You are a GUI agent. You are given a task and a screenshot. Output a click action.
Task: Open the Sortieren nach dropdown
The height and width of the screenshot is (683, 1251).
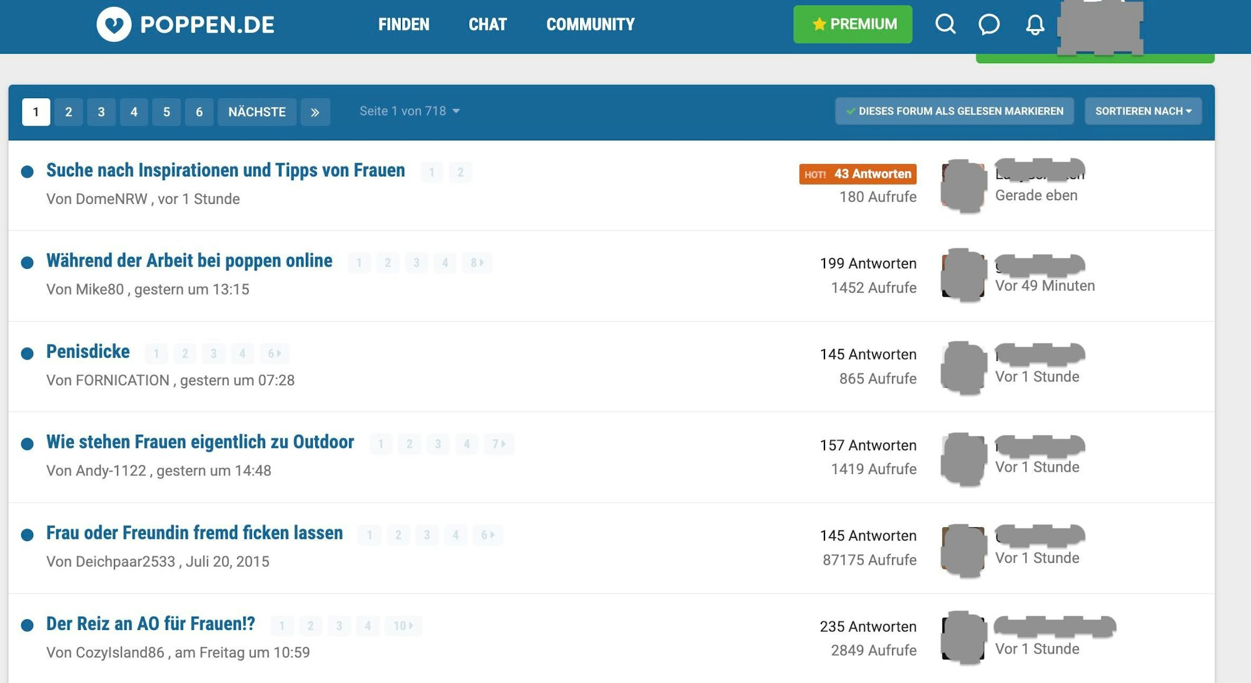1143,111
